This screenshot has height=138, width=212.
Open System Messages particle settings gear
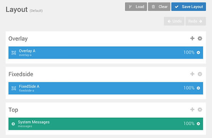point(198,123)
